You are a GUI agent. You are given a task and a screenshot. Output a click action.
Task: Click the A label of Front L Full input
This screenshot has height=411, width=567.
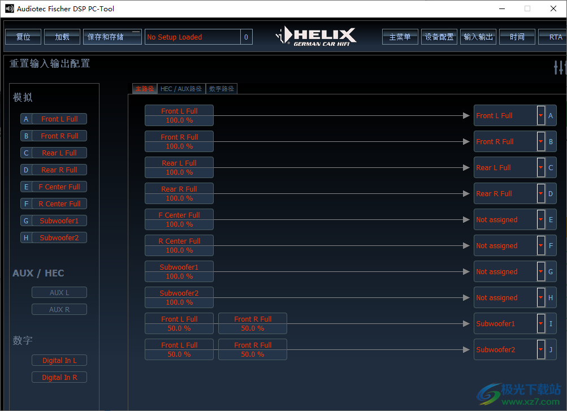(26, 119)
